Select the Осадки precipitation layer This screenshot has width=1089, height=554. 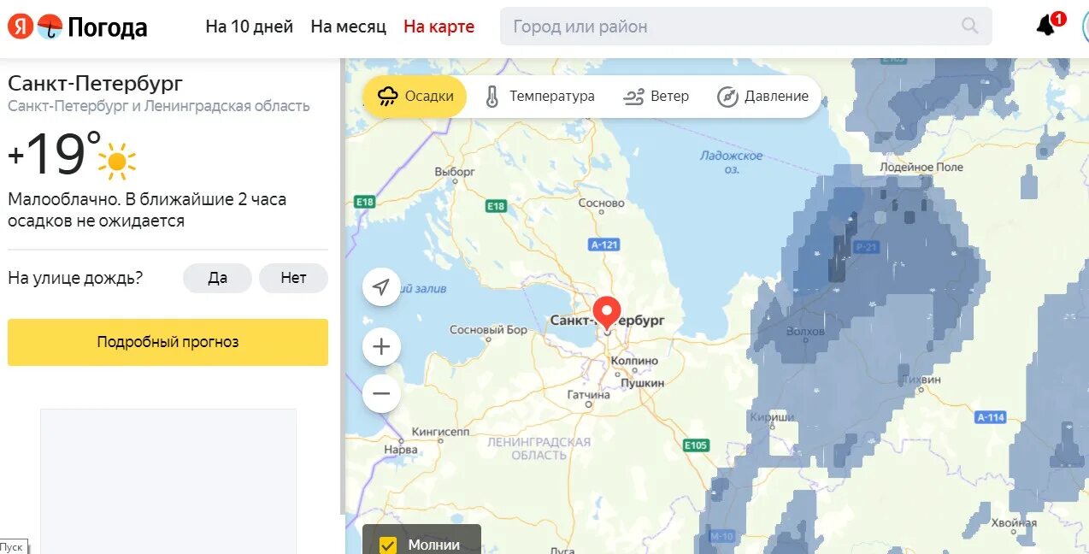[415, 97]
